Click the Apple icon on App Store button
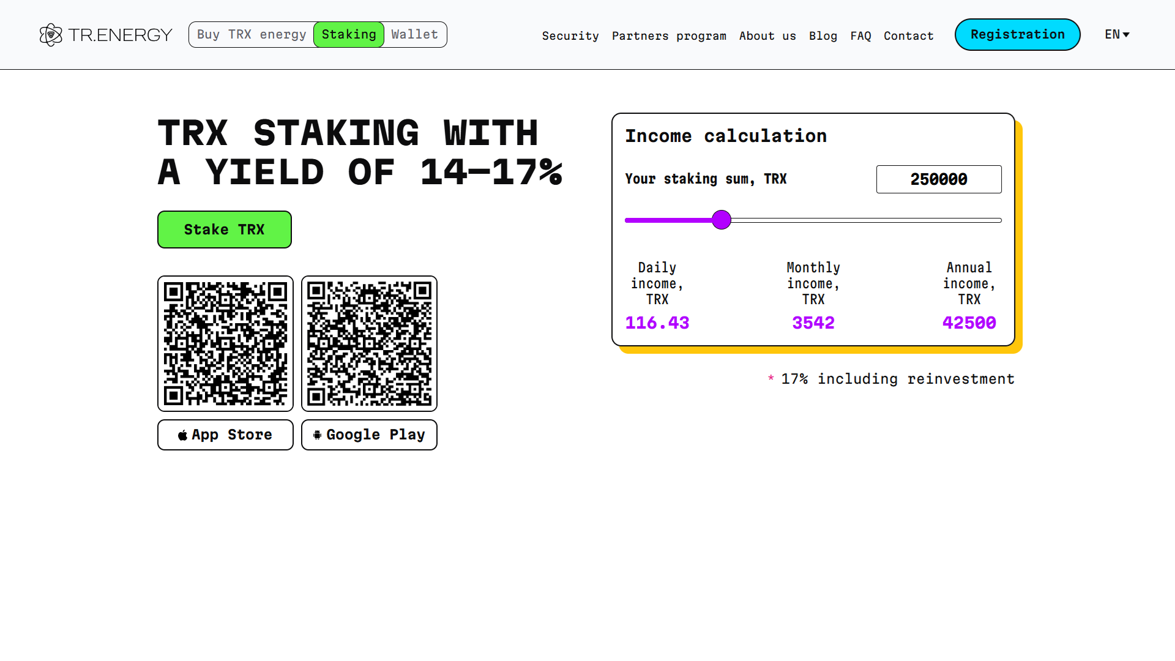 [182, 435]
